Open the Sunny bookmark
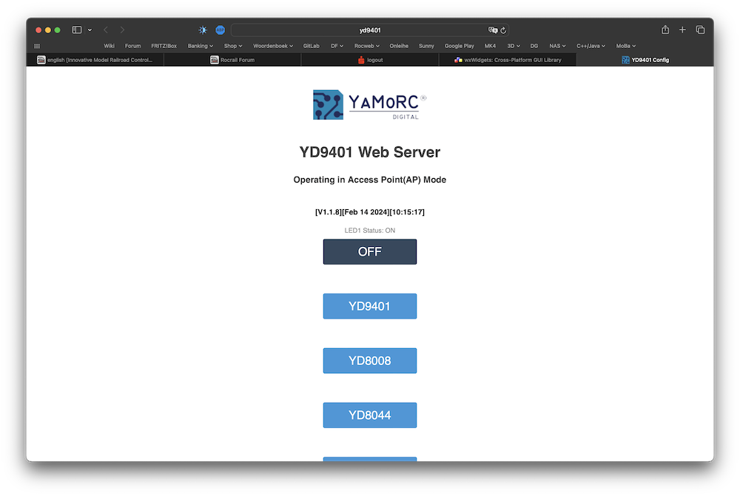Screen dimensions: 740x496 (426, 46)
